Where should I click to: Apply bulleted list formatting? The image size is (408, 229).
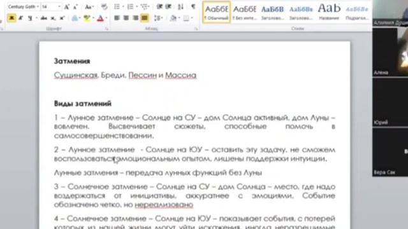tap(117, 7)
